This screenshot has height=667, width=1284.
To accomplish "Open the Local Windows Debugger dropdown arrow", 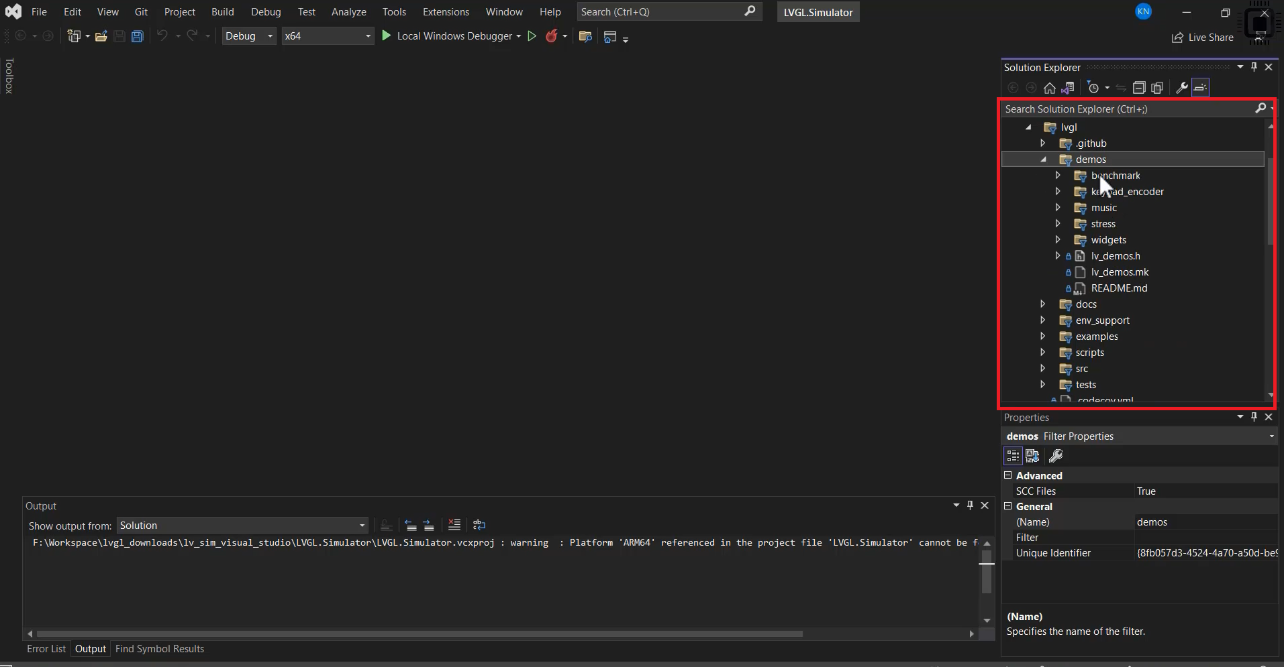I will point(519,36).
